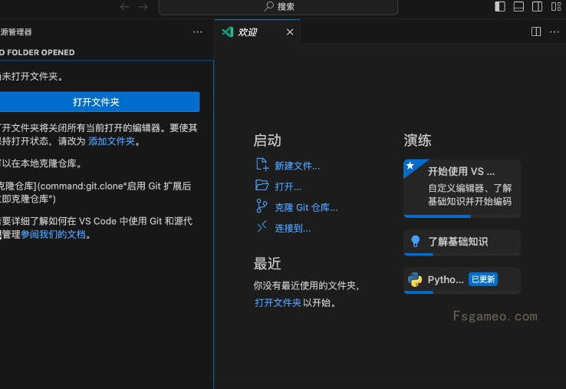Click the 演练 heading
This screenshot has width=566, height=389.
pos(418,140)
